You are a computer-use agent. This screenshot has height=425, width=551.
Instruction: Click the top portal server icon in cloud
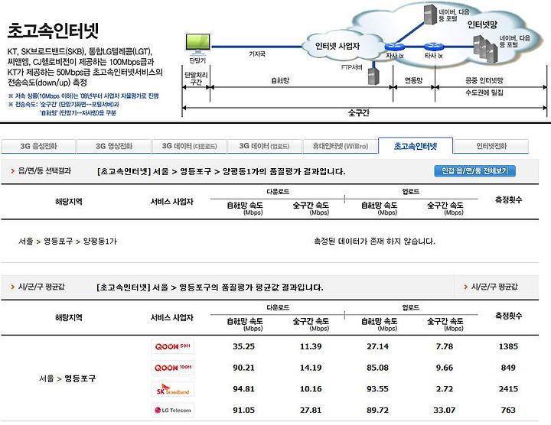point(430,14)
